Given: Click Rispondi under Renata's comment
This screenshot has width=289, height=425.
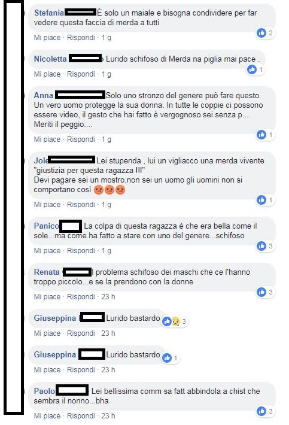Looking at the screenshot, I should [81, 297].
